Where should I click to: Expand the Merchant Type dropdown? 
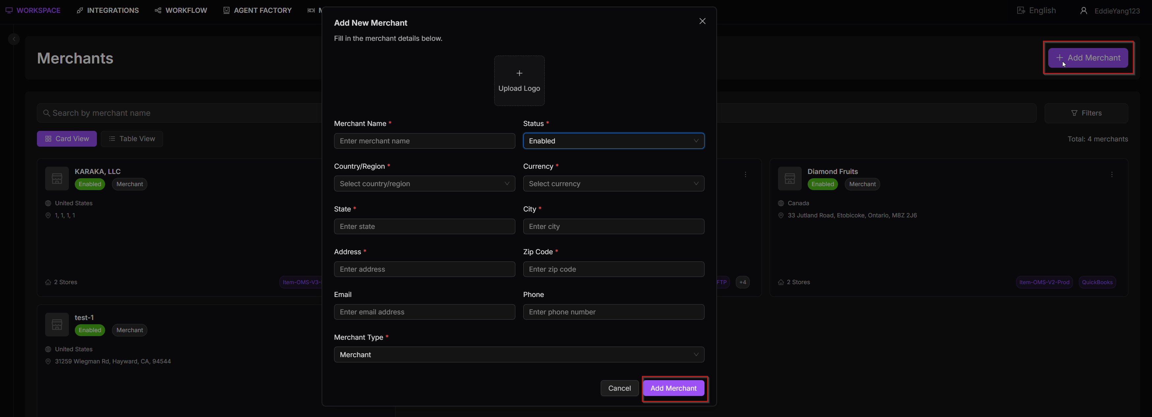[519, 355]
